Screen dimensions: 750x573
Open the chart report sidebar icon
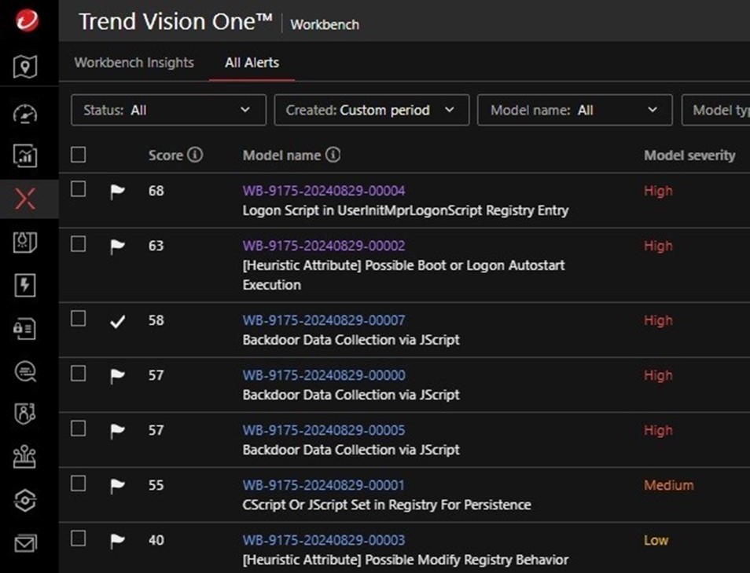[x=25, y=155]
